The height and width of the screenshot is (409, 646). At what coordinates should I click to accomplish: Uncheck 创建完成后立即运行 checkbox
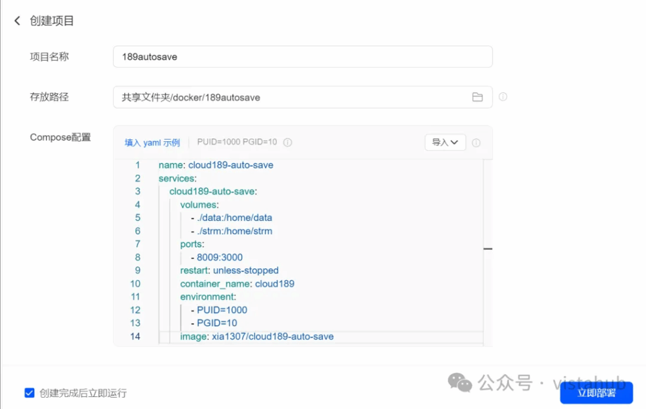click(29, 393)
